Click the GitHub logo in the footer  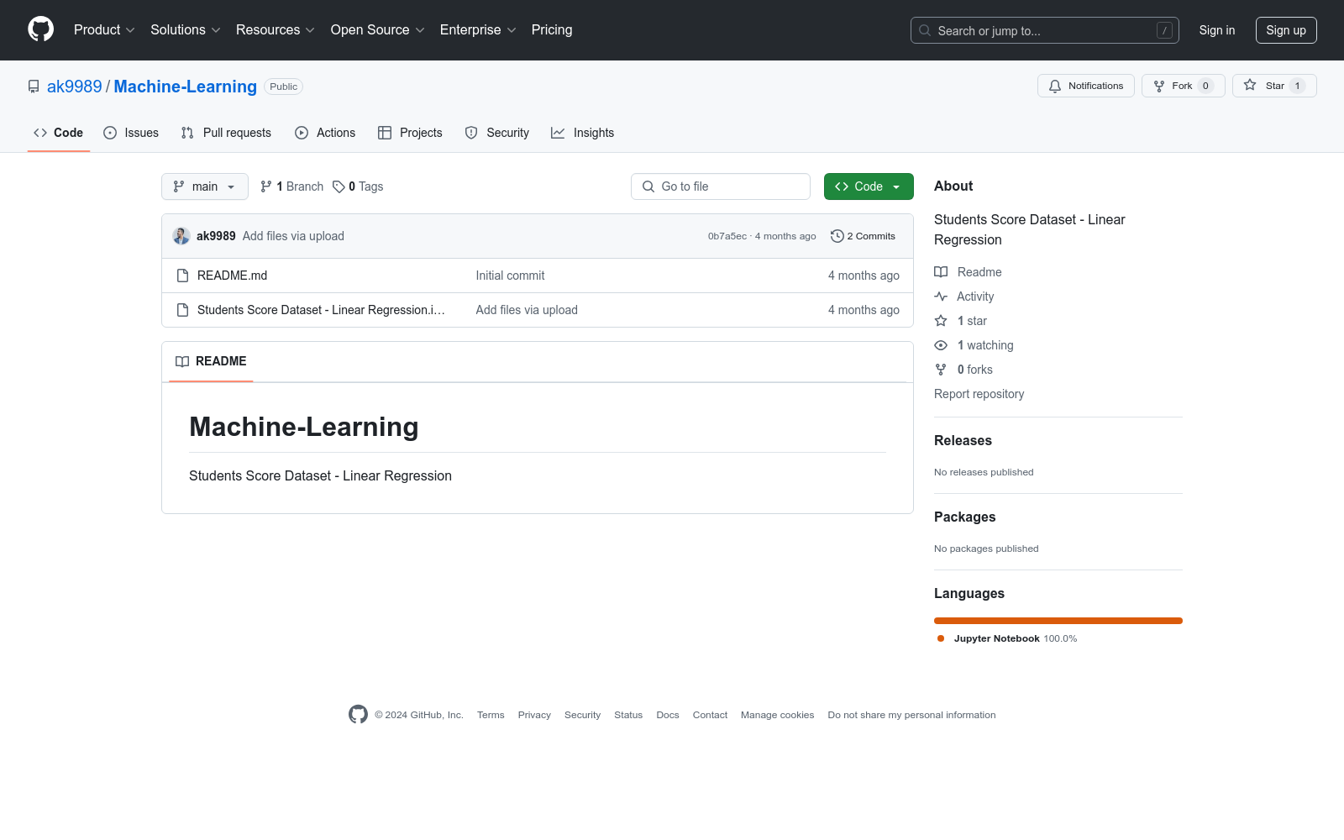click(358, 715)
